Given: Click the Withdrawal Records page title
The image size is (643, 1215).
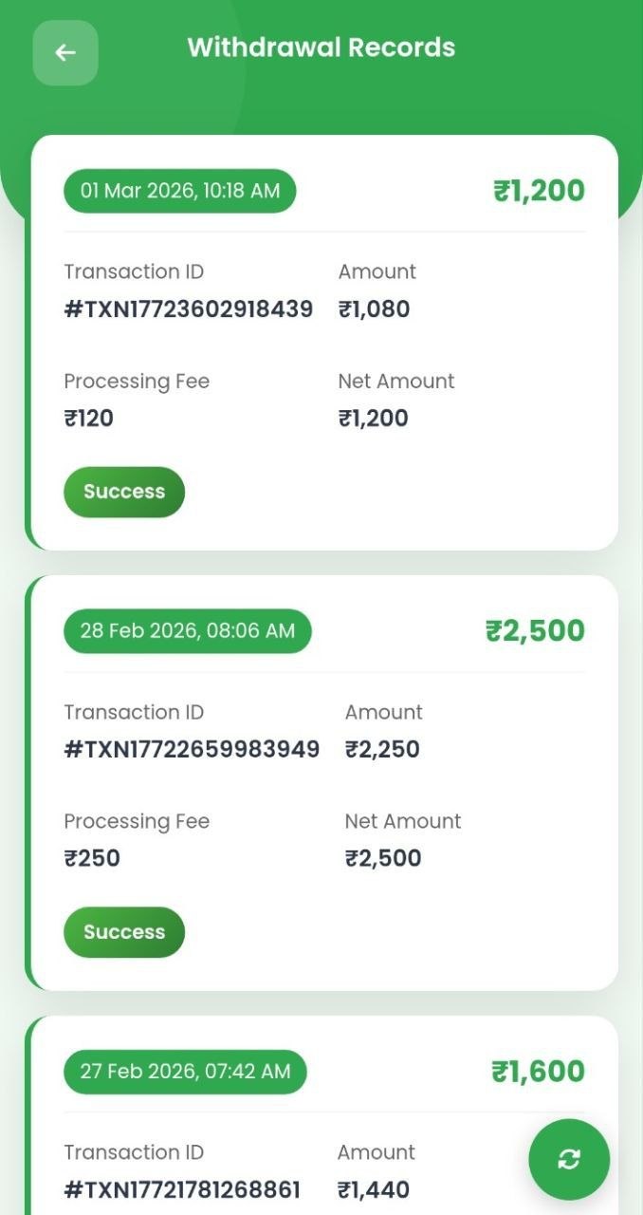Looking at the screenshot, I should tap(321, 47).
